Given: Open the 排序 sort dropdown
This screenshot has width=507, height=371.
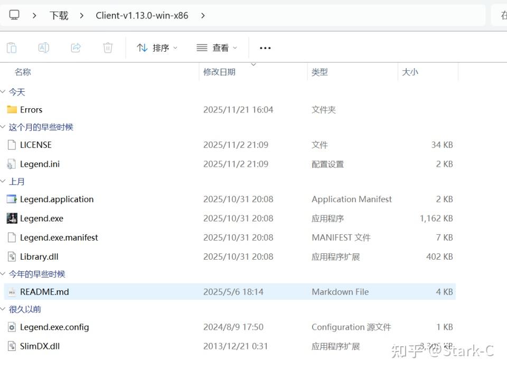Looking at the screenshot, I should (x=157, y=48).
